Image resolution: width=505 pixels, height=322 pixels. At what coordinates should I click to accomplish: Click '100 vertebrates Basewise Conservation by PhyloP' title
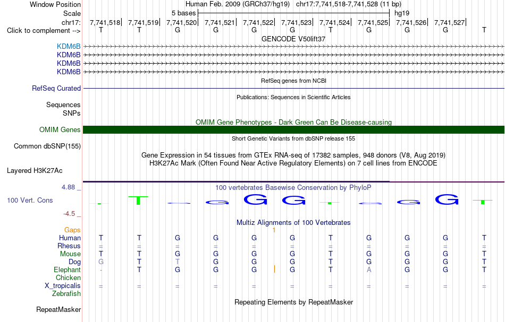point(293,187)
